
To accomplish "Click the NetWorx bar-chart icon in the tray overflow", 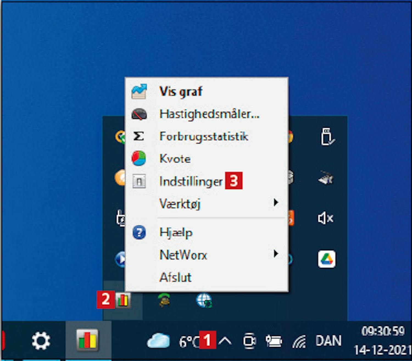I will point(123,300).
